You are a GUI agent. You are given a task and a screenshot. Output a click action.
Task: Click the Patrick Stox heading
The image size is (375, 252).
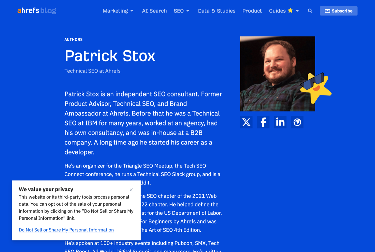point(110,56)
